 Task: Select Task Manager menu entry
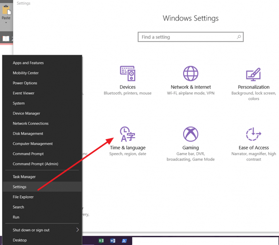coord(42,177)
